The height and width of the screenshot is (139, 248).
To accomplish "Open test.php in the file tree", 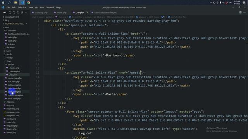I will click(x=11, y=44).
